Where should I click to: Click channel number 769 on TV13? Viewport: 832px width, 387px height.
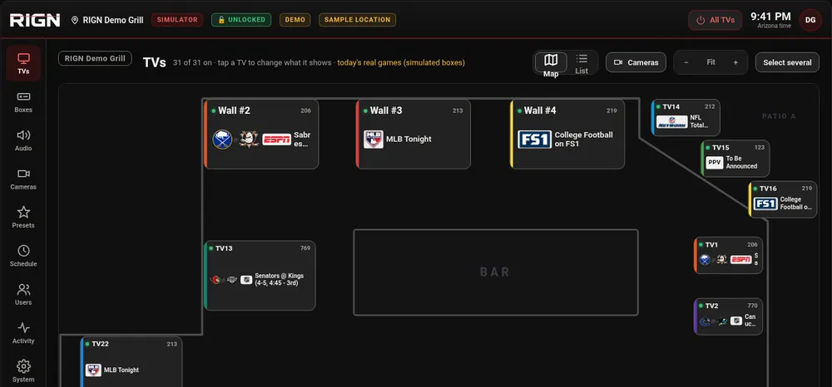tap(305, 248)
